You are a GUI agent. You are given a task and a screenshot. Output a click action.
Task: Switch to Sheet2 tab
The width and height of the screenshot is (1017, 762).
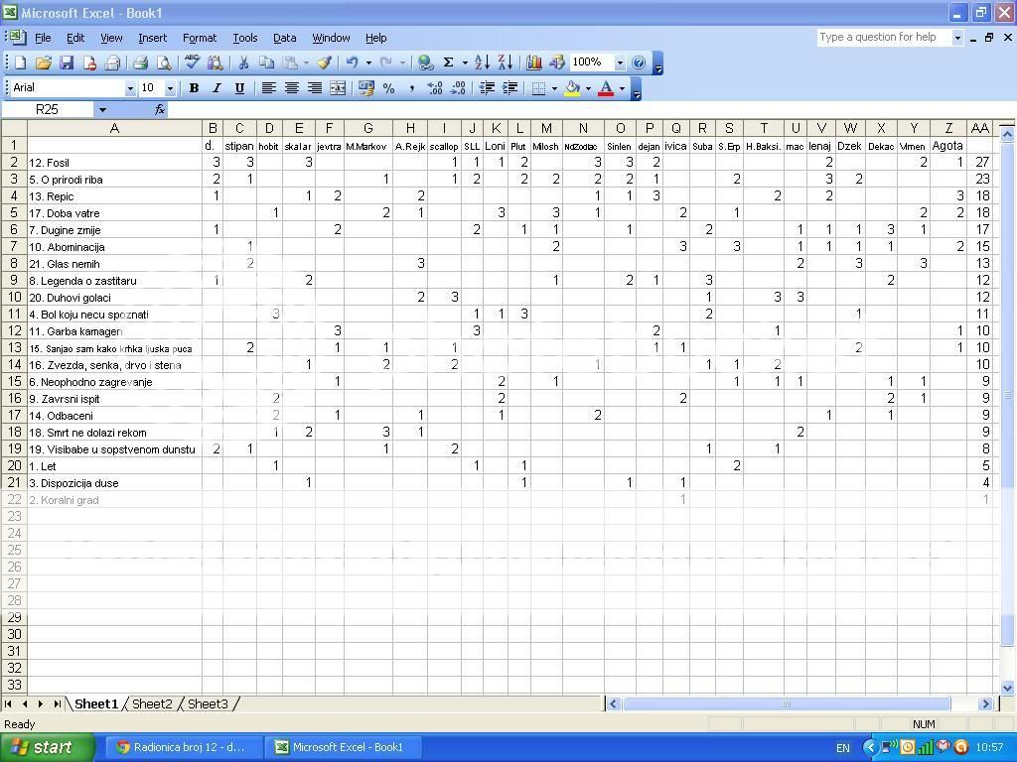pyautogui.click(x=152, y=703)
